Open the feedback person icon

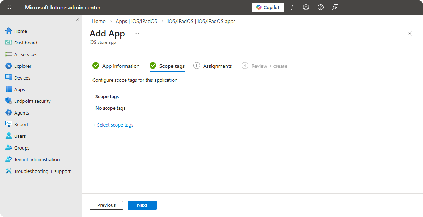[335, 7]
